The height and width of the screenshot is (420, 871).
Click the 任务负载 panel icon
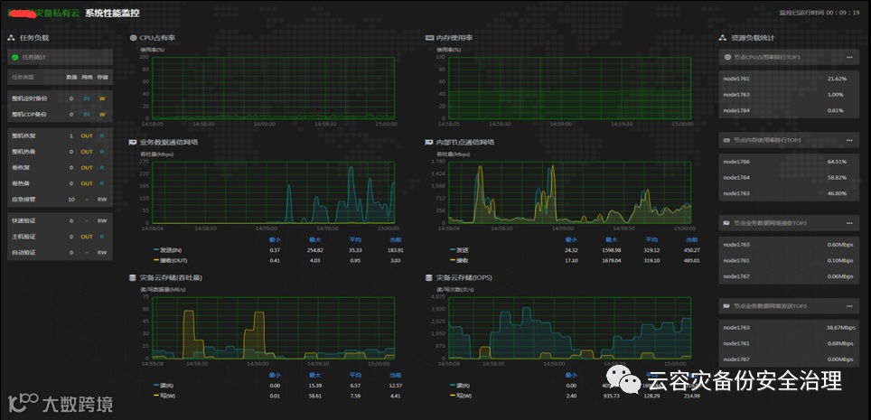point(11,38)
